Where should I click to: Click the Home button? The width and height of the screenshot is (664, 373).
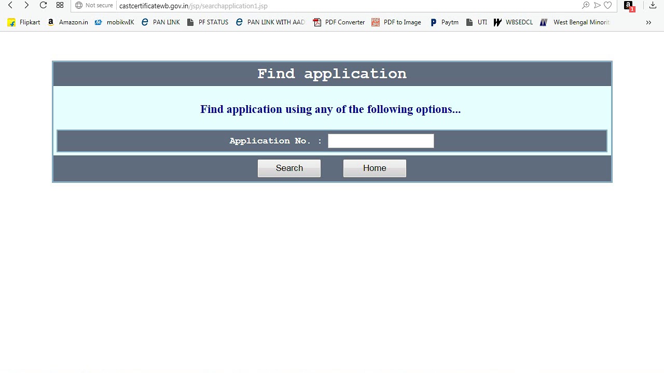click(x=375, y=168)
